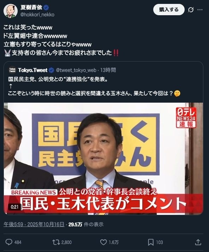This screenshot has width=209, height=252.
Task: Like the post with heart icon
Action: 103,242
